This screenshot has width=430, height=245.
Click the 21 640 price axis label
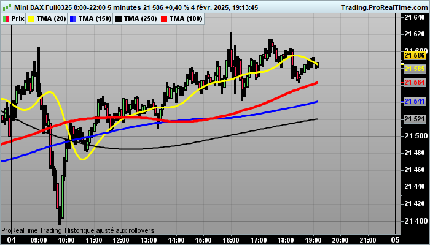pyautogui.click(x=415, y=18)
